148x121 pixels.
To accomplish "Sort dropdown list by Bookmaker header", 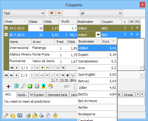I will point(90,41).
